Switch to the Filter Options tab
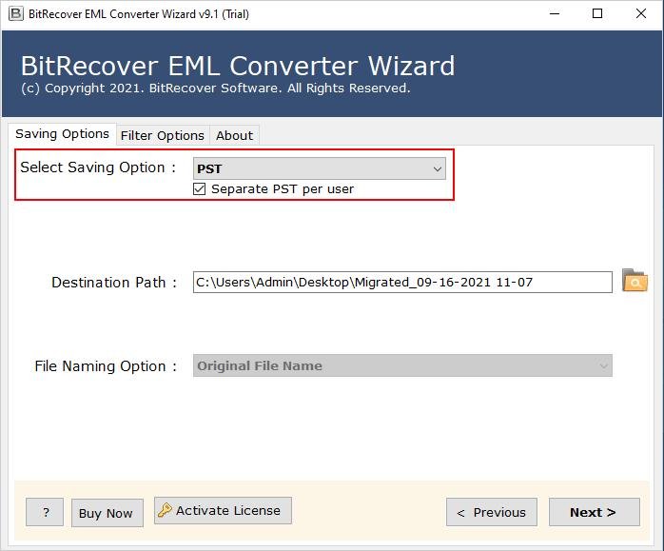The width and height of the screenshot is (664, 551). pyautogui.click(x=162, y=135)
